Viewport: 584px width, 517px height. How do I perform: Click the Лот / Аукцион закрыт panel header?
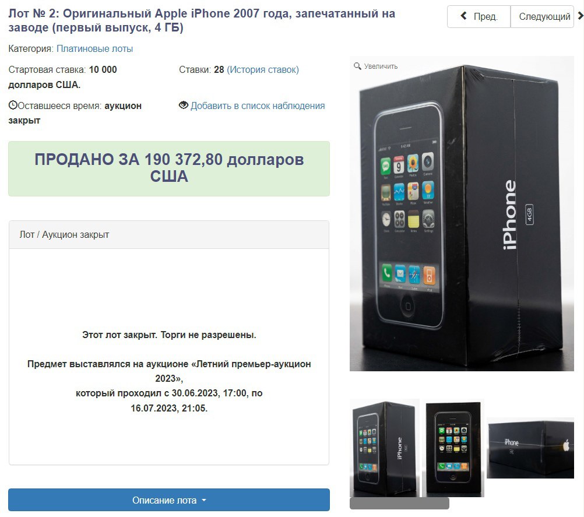click(169, 235)
